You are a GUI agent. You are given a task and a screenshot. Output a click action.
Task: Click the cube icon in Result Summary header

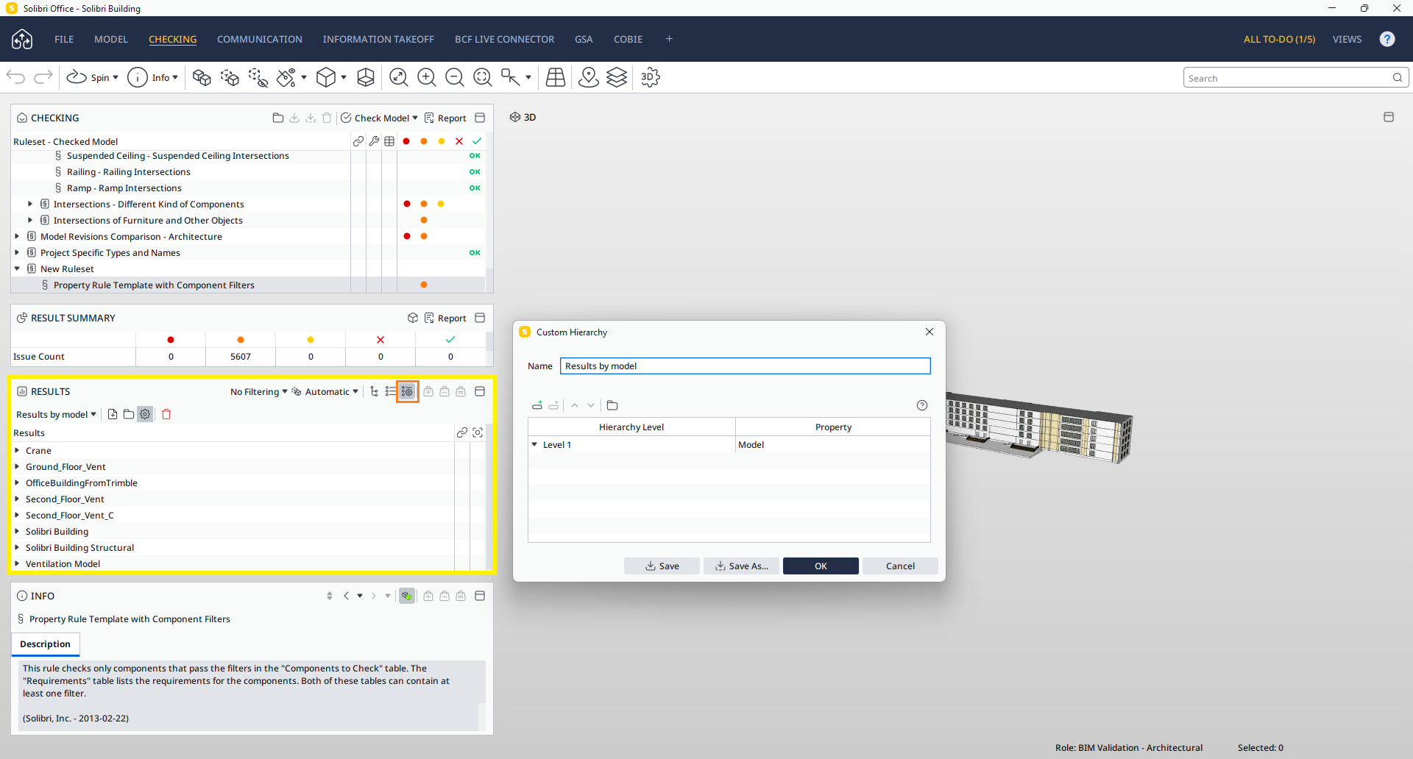point(413,318)
